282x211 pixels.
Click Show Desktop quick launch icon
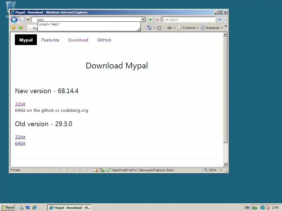click(28, 208)
